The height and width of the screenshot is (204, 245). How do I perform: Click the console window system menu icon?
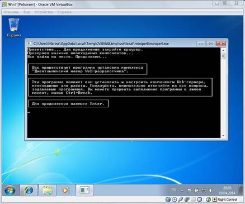(30, 44)
